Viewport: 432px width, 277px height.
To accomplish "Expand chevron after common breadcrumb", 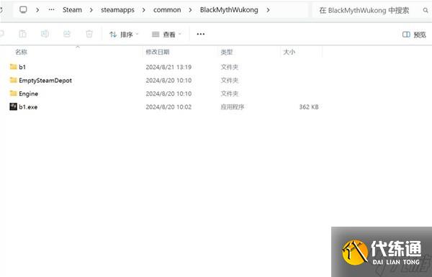I will click(x=190, y=10).
